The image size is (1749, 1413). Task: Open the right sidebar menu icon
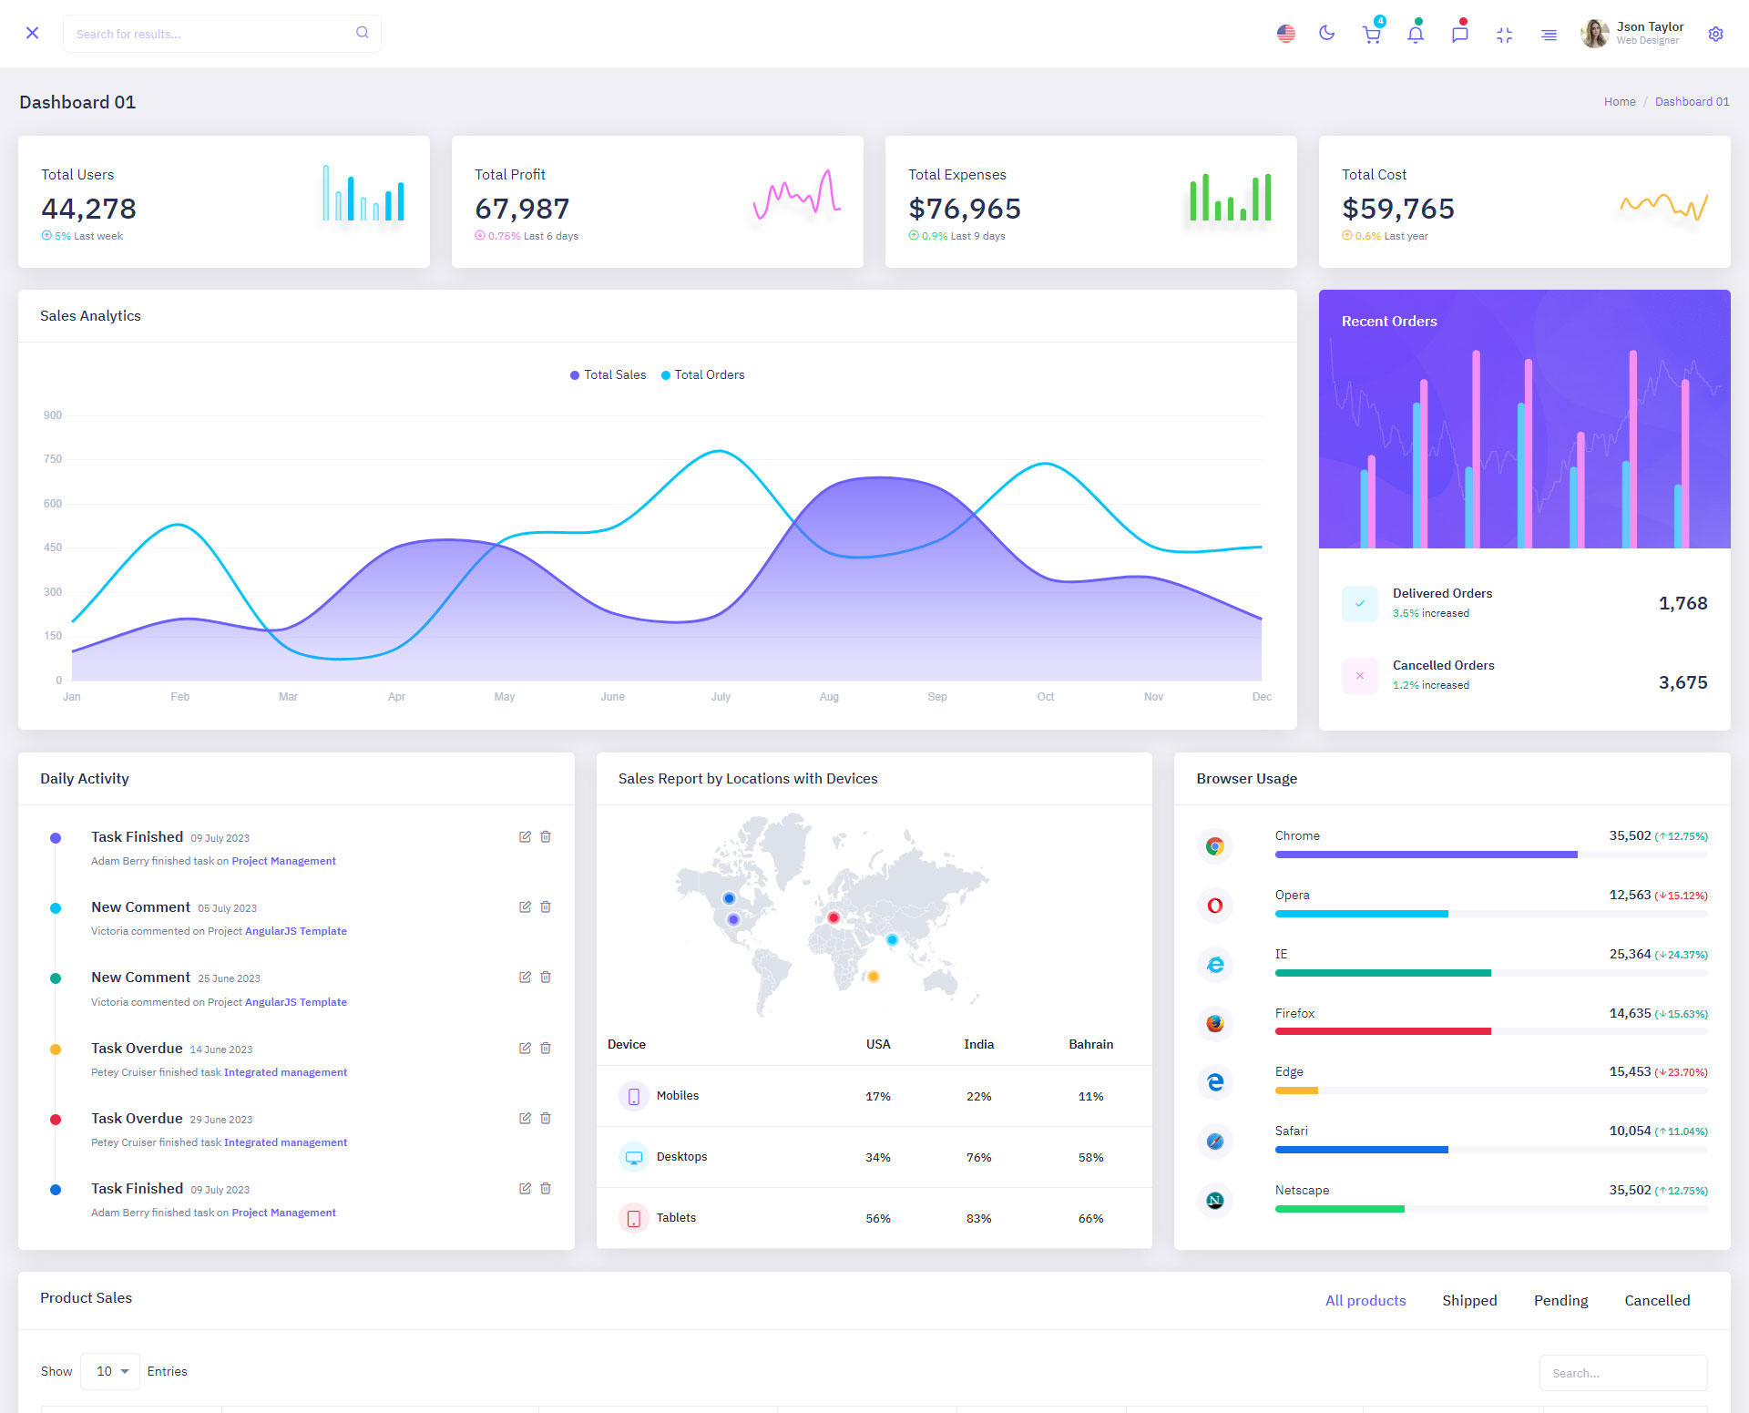pos(1549,35)
